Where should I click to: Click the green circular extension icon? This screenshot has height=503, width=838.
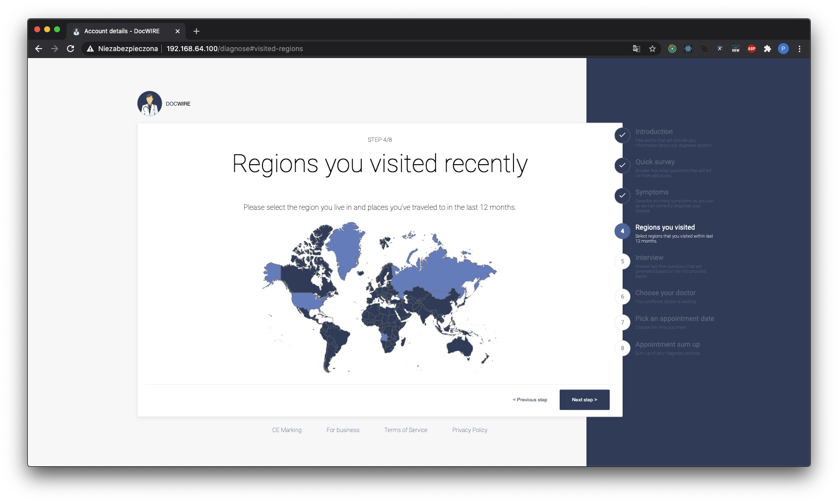pyautogui.click(x=672, y=49)
